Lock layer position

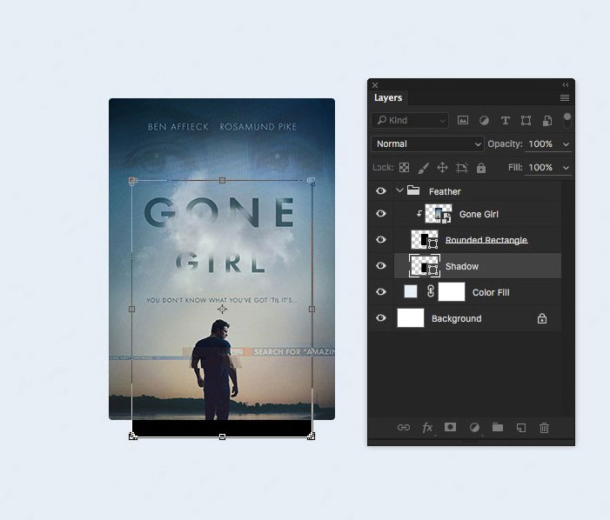pyautogui.click(x=442, y=168)
